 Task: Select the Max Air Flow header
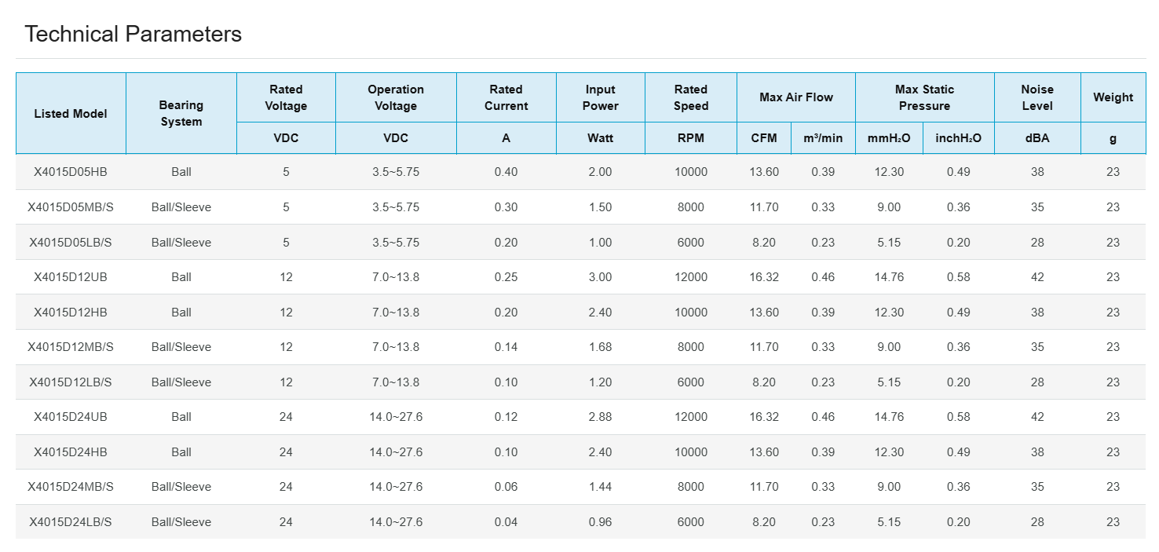[795, 97]
